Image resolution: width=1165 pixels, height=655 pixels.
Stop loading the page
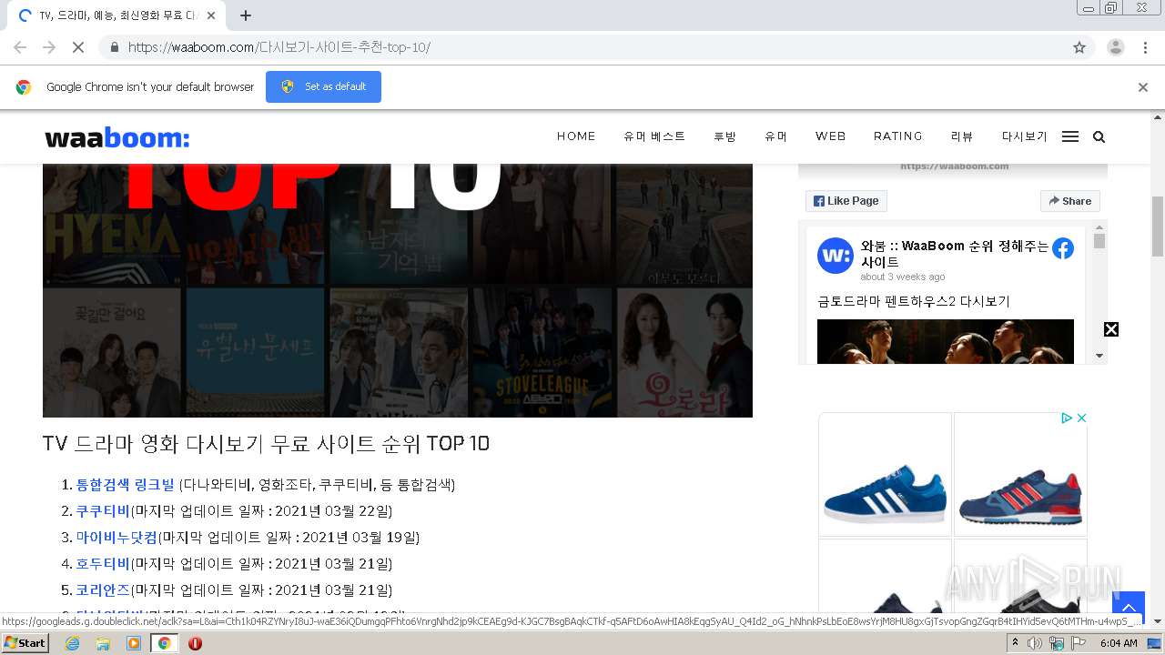tap(78, 47)
